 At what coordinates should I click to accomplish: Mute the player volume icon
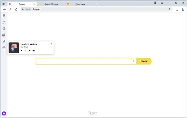34,51
